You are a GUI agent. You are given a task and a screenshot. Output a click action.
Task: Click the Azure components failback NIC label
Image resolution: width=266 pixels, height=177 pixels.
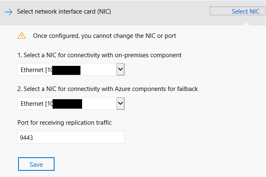(108, 89)
